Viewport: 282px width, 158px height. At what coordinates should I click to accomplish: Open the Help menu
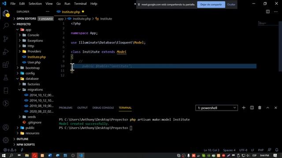point(94,4)
